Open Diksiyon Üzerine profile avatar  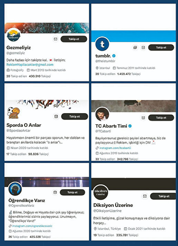click(x=101, y=193)
